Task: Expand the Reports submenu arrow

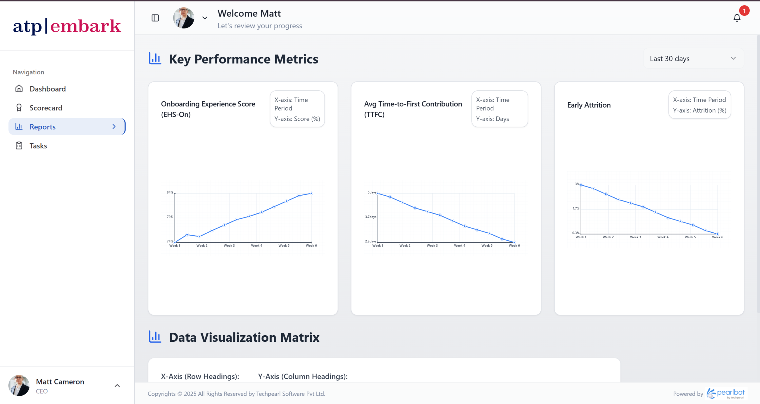Action: 114,127
